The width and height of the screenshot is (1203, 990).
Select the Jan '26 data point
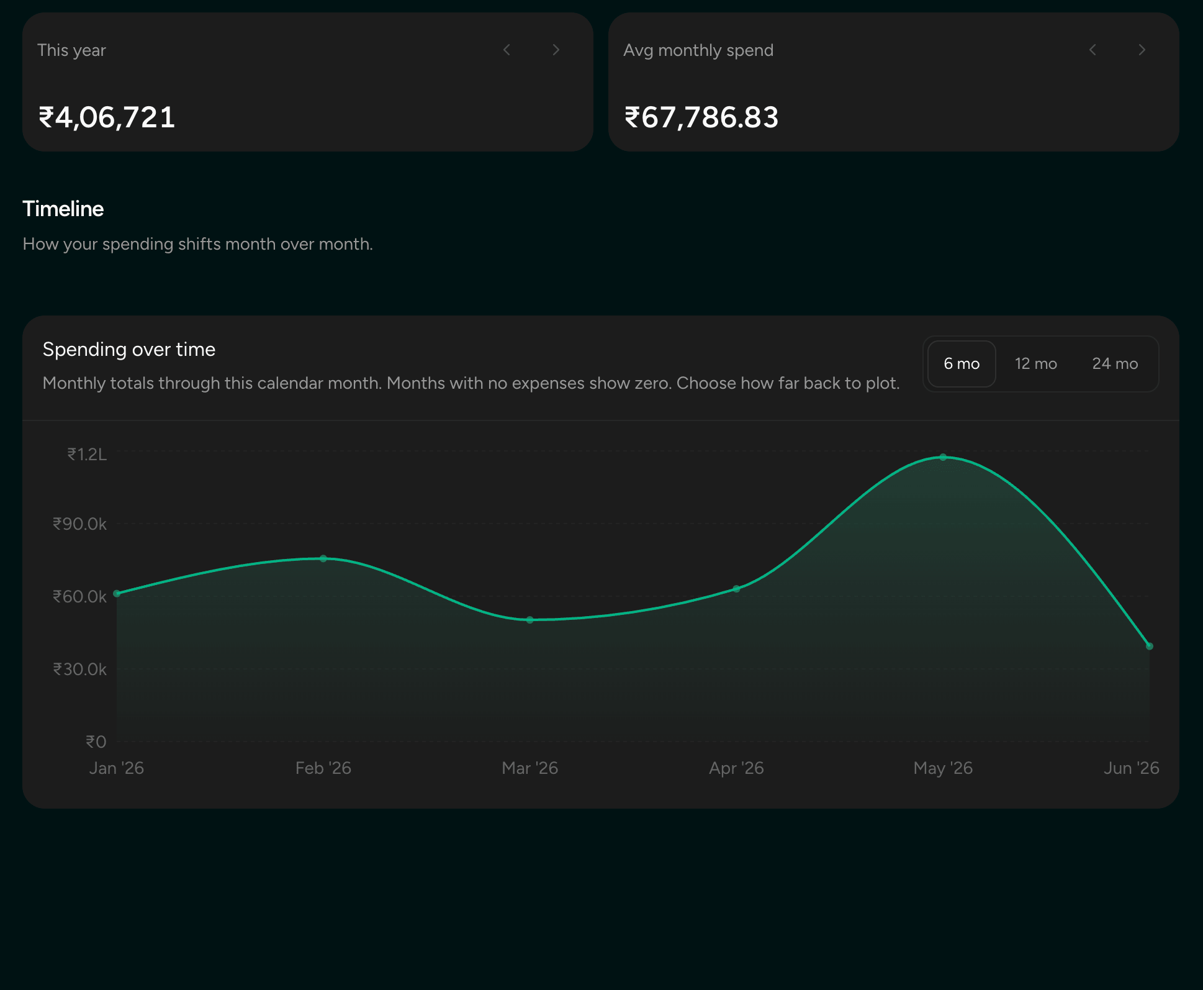coord(117,594)
